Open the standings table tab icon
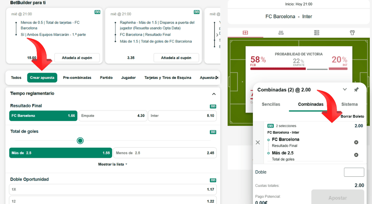 coord(317,33)
